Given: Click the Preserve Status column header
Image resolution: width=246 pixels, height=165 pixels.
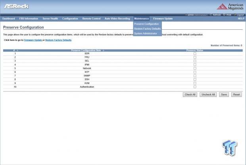Looking at the screenshot, I should [195, 50].
